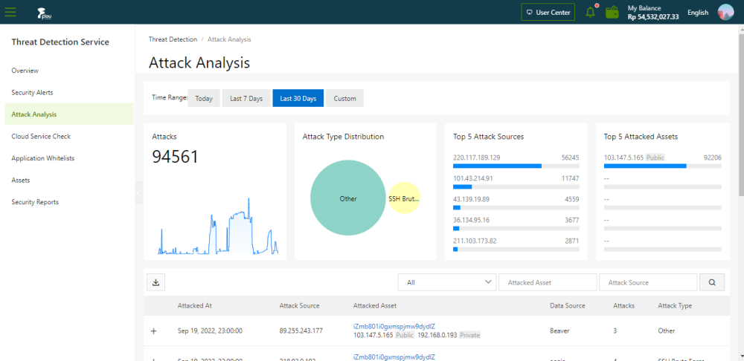Click attack source IP 43.139.19.89
744x361 pixels.
click(x=471, y=199)
